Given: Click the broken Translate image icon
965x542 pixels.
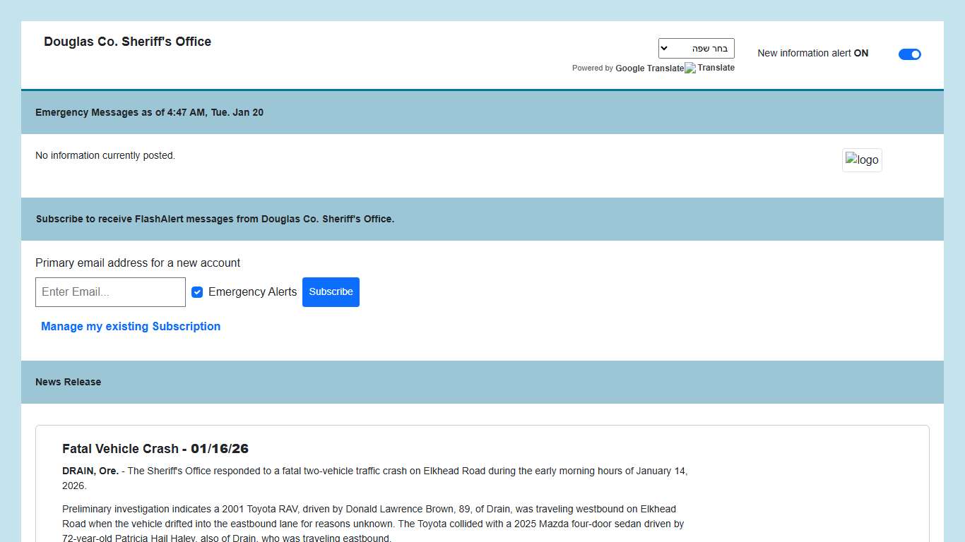Looking at the screenshot, I should (x=690, y=68).
